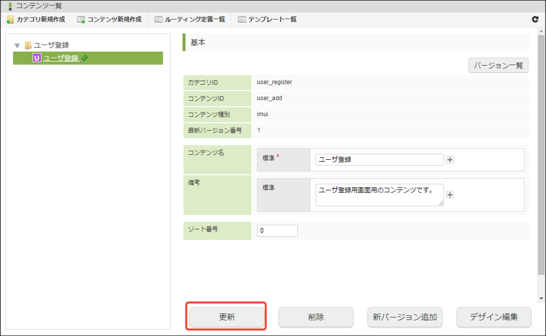Screen dimensions: 546x336
Task: Click the user_add content ID value
Action: pos(269,98)
